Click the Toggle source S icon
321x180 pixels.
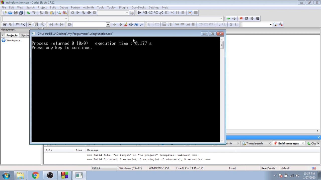point(231,24)
